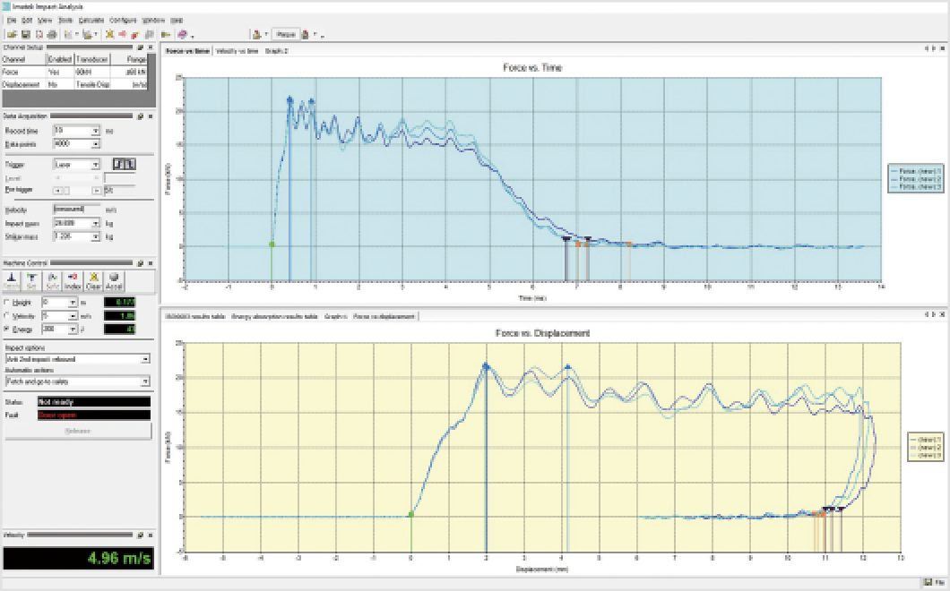The image size is (950, 591).
Task: Click the Open file toolbar icon
Action: (x=10, y=34)
